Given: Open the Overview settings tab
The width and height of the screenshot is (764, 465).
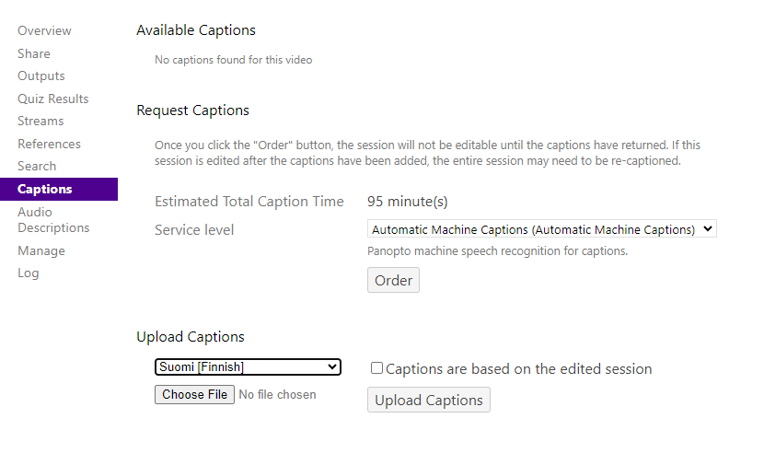Looking at the screenshot, I should point(44,31).
